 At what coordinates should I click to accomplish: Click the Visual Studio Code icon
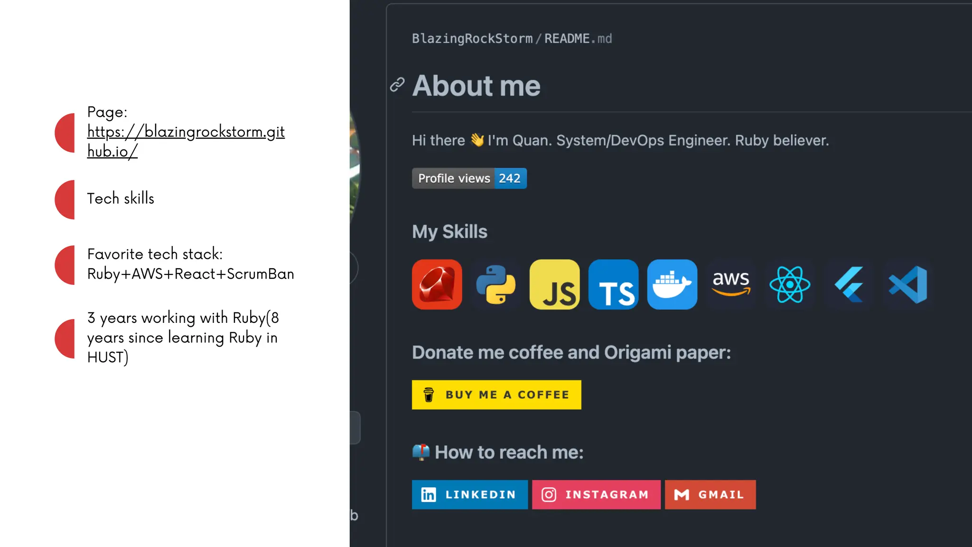click(907, 284)
